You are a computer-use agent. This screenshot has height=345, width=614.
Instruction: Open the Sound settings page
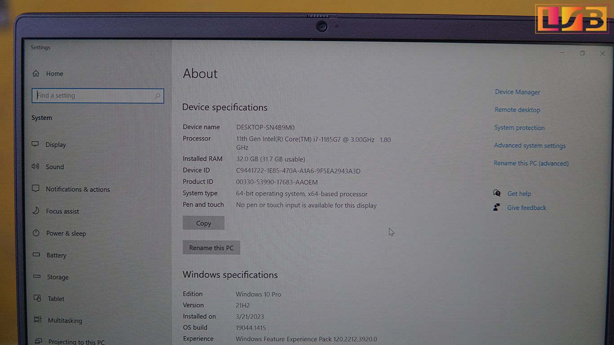(55, 167)
